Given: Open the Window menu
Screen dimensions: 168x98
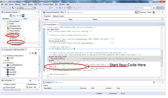Looking at the screenshot, I should point(62,4).
